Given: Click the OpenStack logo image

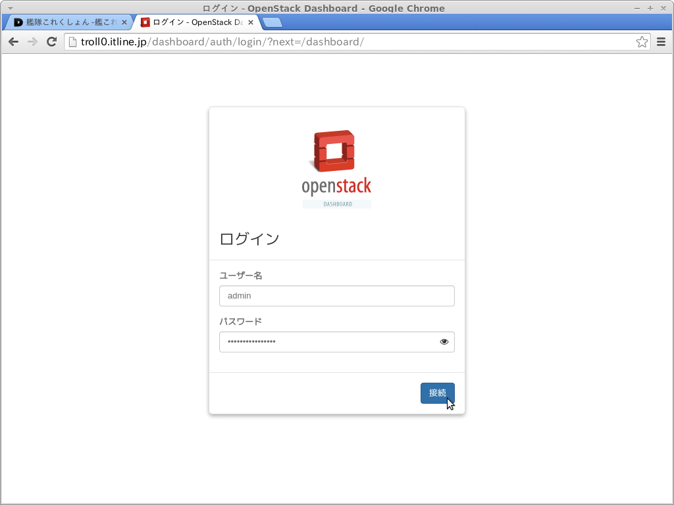Looking at the screenshot, I should coord(336,169).
